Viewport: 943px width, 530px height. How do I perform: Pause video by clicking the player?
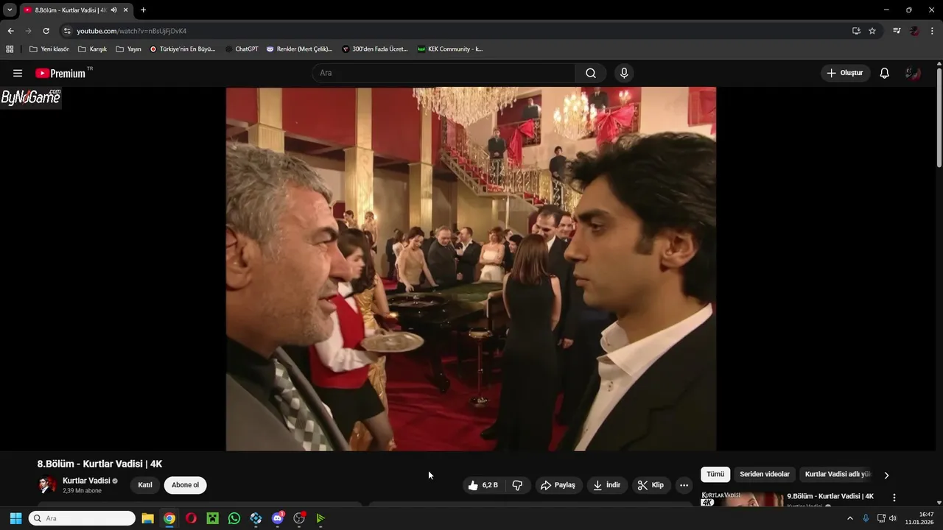click(471, 269)
